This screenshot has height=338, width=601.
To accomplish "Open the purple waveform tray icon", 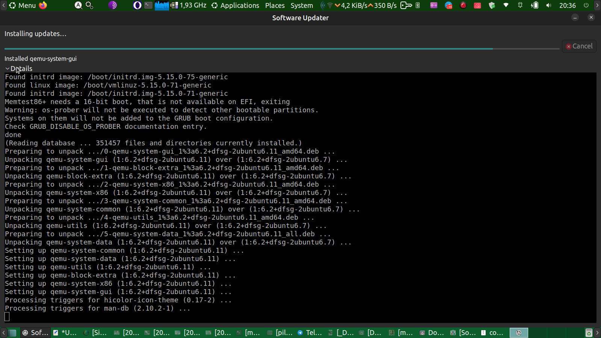I will [x=434, y=5].
